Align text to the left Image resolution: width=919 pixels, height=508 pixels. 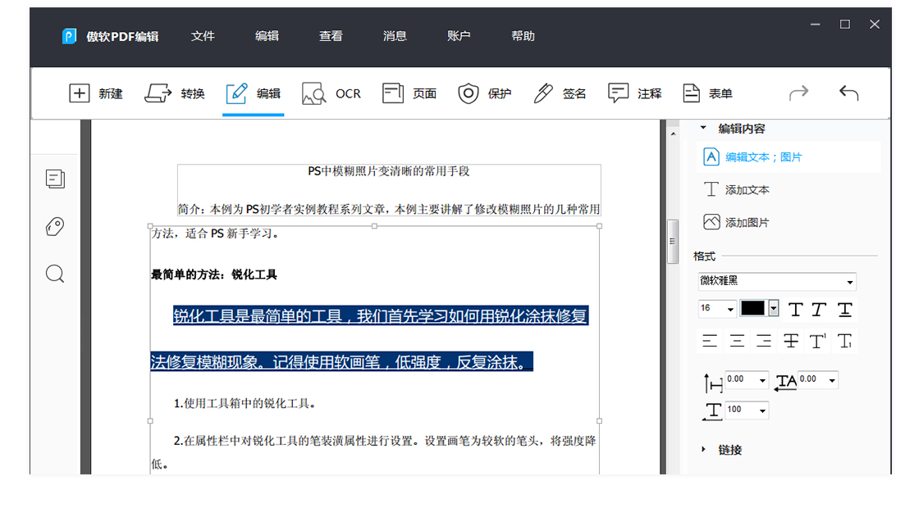pyautogui.click(x=710, y=341)
